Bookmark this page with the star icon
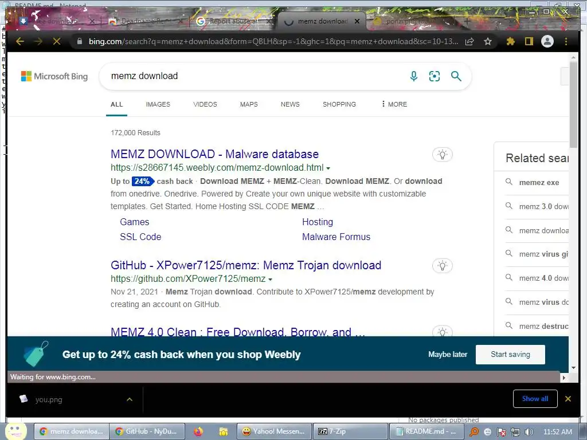The image size is (587, 440). [487, 41]
